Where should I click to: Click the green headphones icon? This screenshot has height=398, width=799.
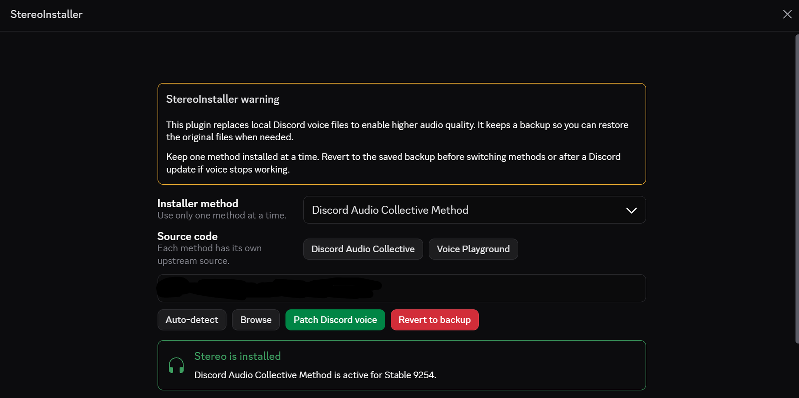click(176, 365)
